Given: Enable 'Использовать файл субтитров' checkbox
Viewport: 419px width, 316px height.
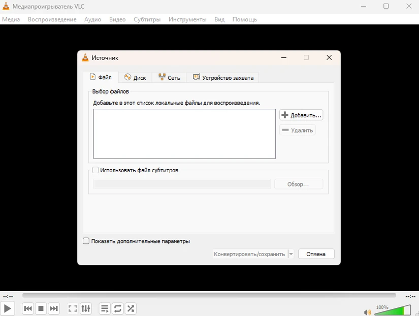Looking at the screenshot, I should [95, 171].
